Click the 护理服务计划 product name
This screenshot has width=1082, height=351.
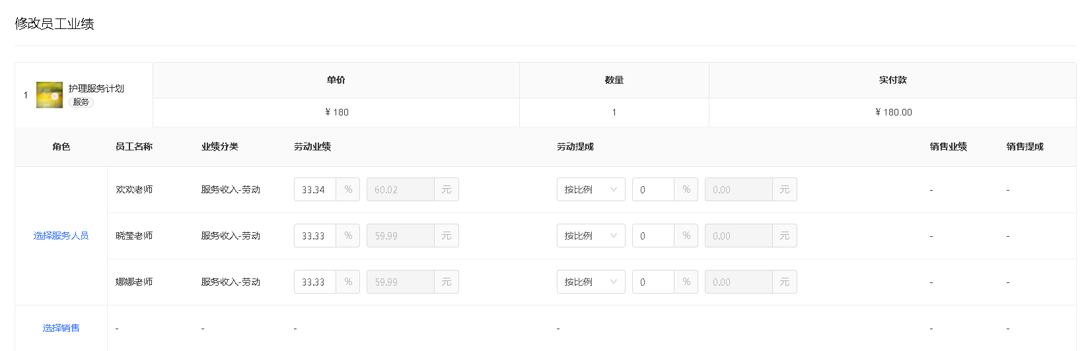[96, 88]
